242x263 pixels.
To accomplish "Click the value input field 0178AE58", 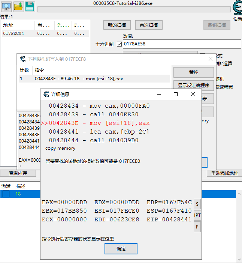I will click(x=182, y=44).
